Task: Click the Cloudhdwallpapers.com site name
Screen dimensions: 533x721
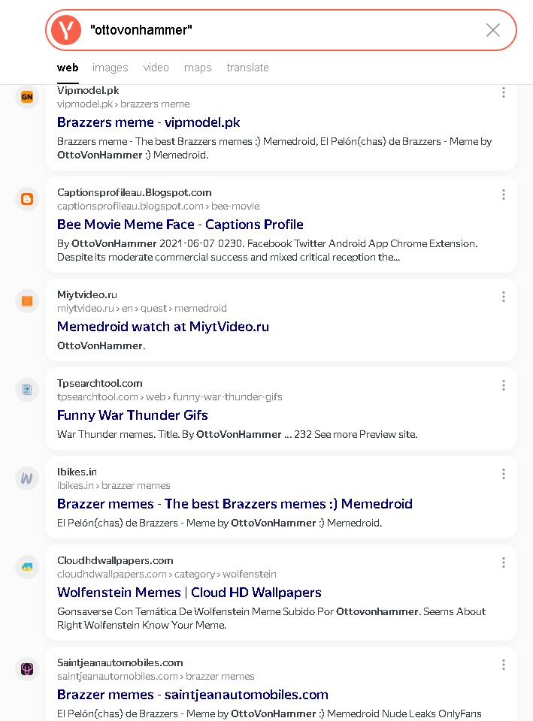Action: tap(115, 560)
